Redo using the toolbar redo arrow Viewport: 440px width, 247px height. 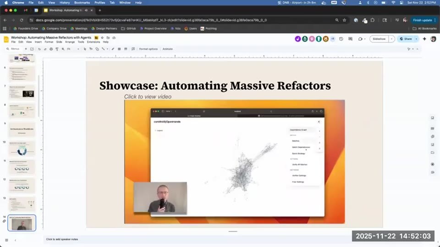coord(45,49)
